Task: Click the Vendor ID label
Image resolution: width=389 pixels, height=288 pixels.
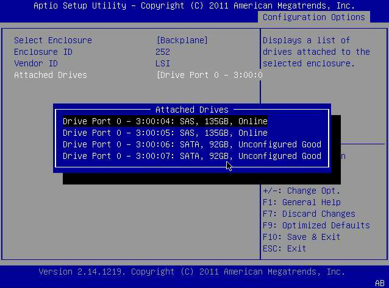Action: click(36, 63)
